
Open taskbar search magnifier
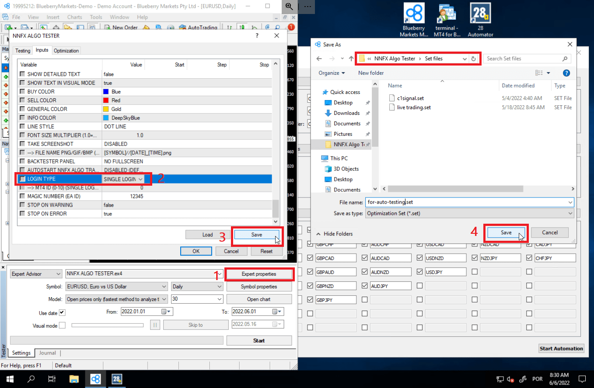tap(31, 379)
